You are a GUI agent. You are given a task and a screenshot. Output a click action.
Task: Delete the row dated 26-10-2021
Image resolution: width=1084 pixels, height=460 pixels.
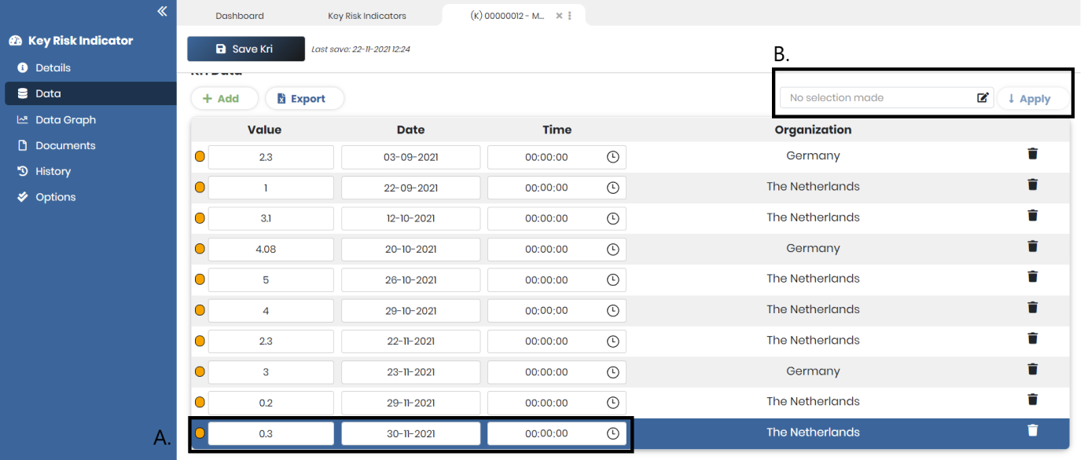point(1033,276)
